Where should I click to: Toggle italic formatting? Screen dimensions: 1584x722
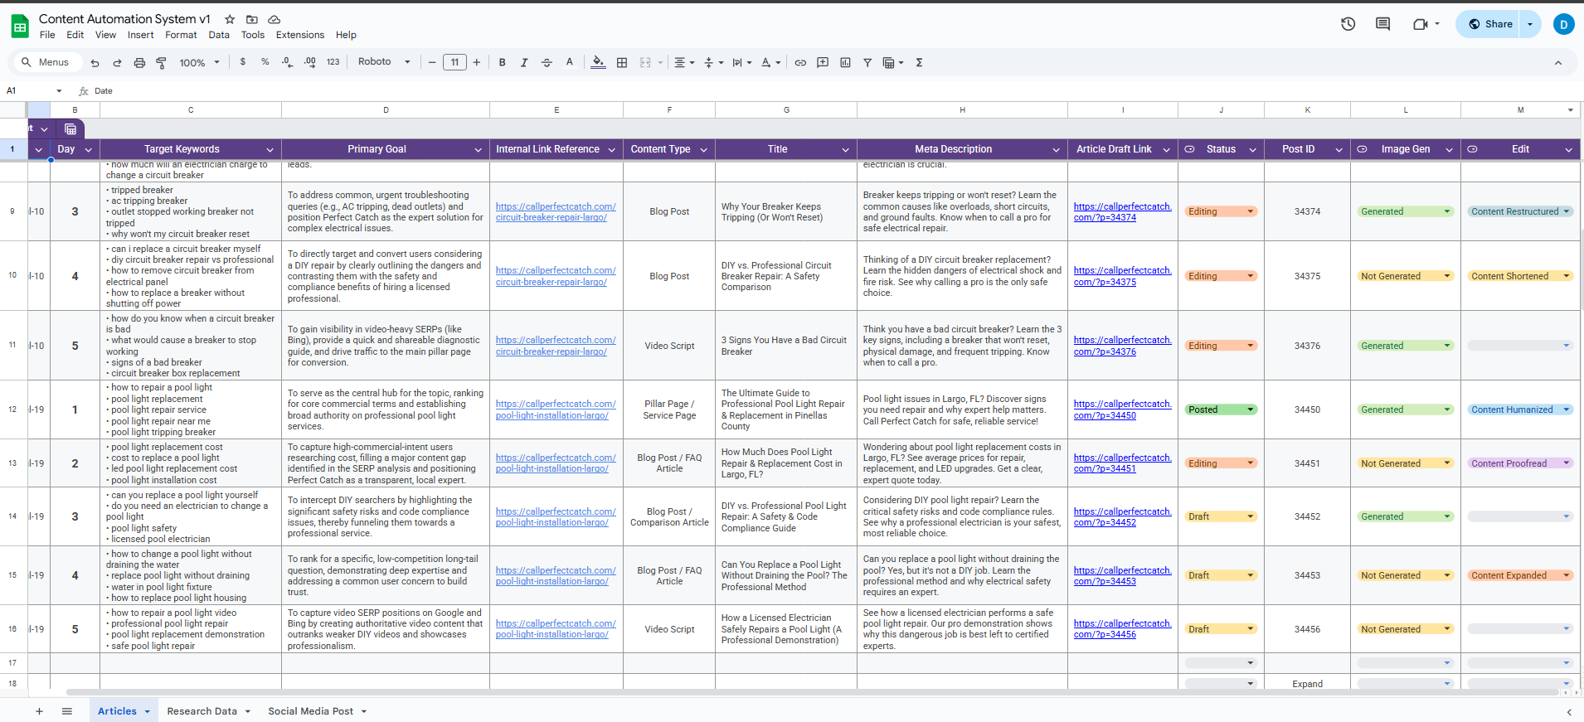(524, 62)
